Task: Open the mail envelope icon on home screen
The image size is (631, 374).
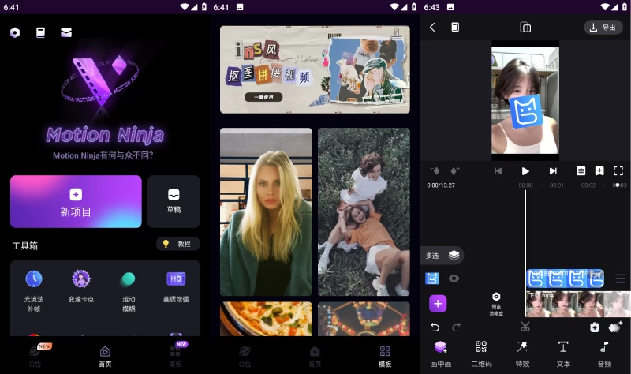Action: 66,32
